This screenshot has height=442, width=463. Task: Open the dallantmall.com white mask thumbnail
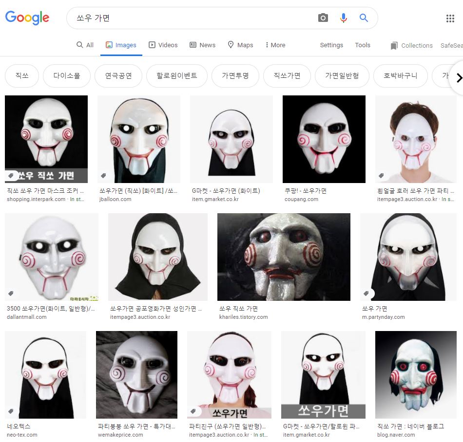click(x=52, y=257)
